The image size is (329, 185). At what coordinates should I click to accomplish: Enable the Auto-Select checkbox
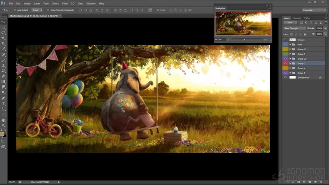coord(15,10)
